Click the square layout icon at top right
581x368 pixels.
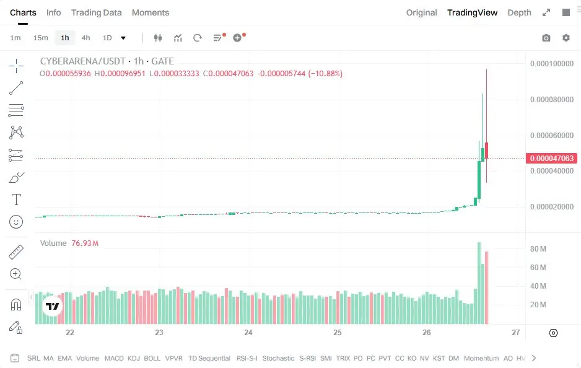pyautogui.click(x=566, y=12)
